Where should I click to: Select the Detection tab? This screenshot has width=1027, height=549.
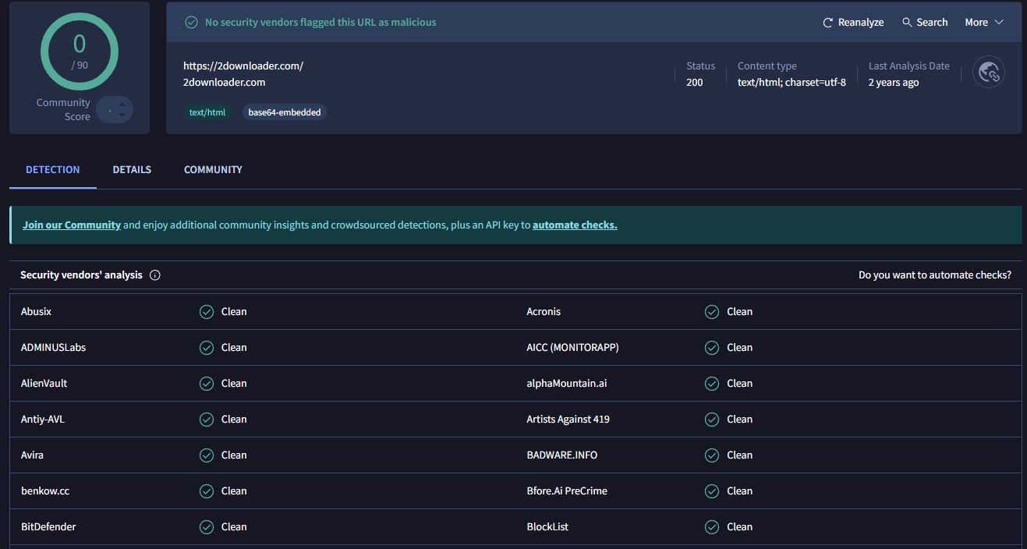pyautogui.click(x=53, y=169)
